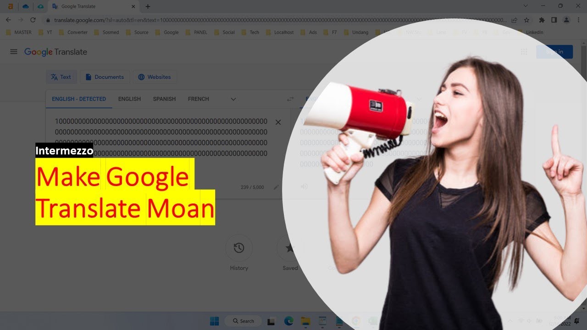This screenshot has height=330, width=587.
Task: Click inside the source text box
Action: [161, 137]
